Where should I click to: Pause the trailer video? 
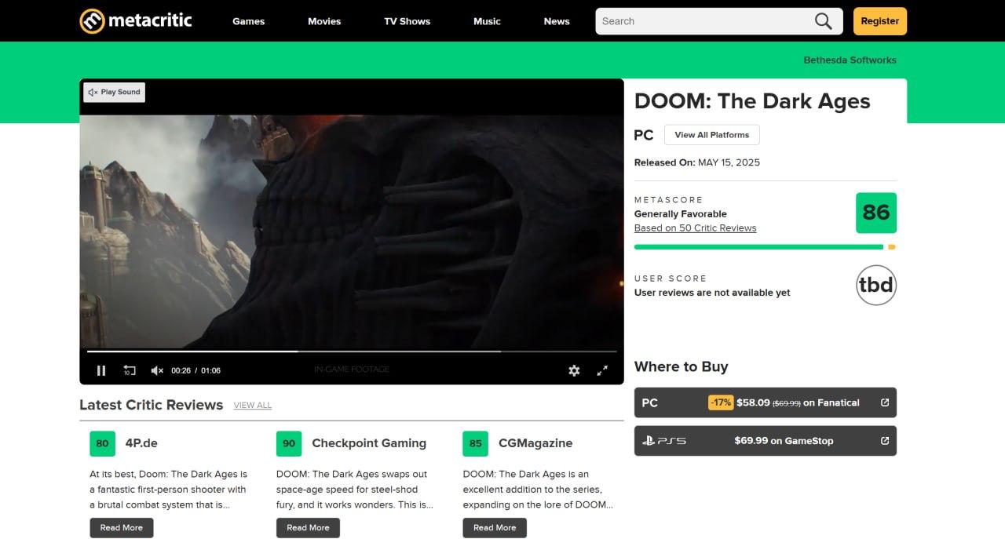point(101,370)
